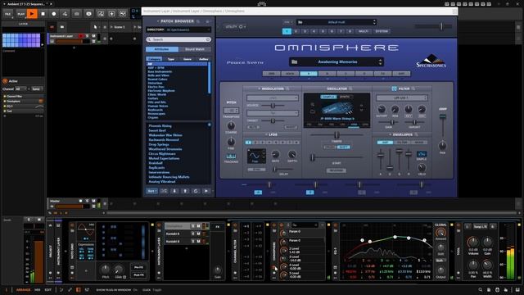This screenshot has height=295, width=524.
Task: Click the Amp level slider
Action: (442, 116)
